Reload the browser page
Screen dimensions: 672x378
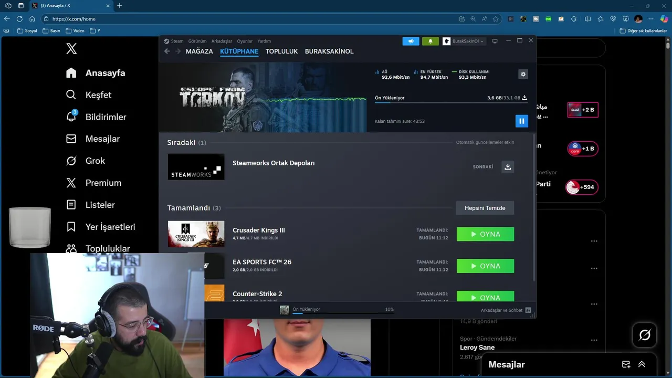(x=19, y=19)
